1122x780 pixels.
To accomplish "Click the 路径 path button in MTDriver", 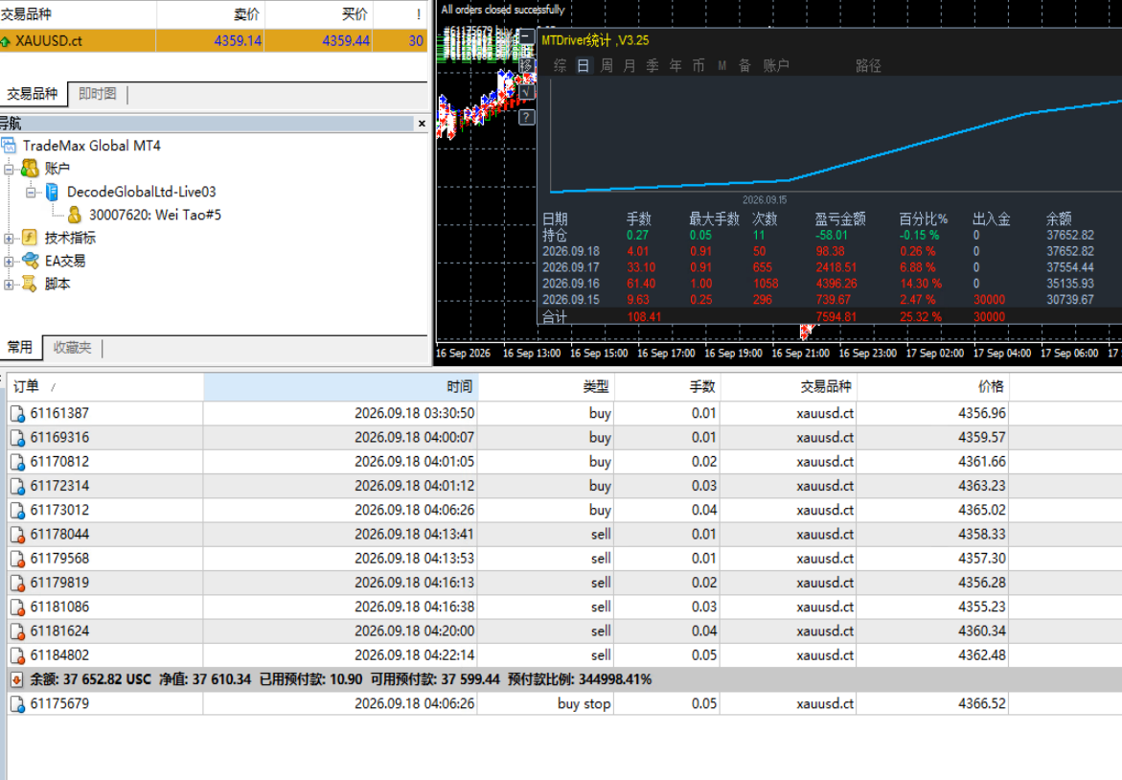I will pyautogui.click(x=868, y=66).
